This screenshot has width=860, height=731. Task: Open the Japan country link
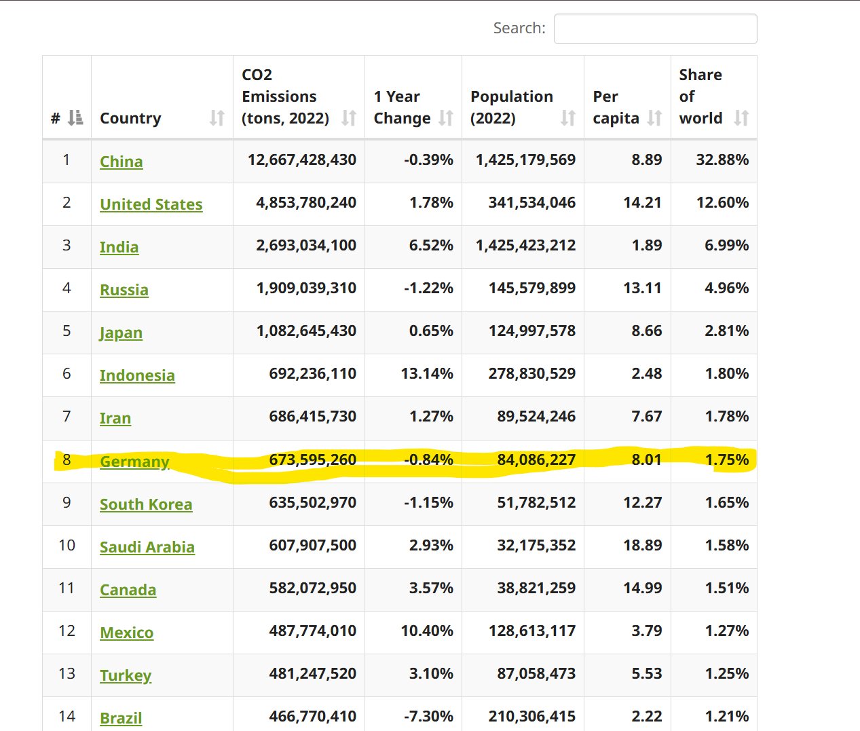(121, 333)
